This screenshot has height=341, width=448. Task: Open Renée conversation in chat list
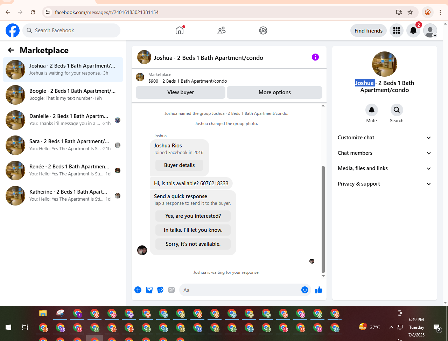point(63,170)
